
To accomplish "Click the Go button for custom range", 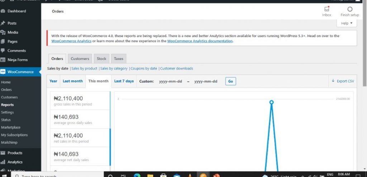I will click(x=230, y=81).
